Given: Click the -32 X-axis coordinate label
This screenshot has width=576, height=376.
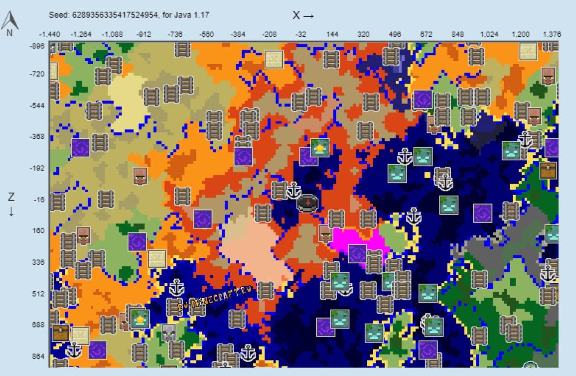Looking at the screenshot, I should (x=301, y=34).
